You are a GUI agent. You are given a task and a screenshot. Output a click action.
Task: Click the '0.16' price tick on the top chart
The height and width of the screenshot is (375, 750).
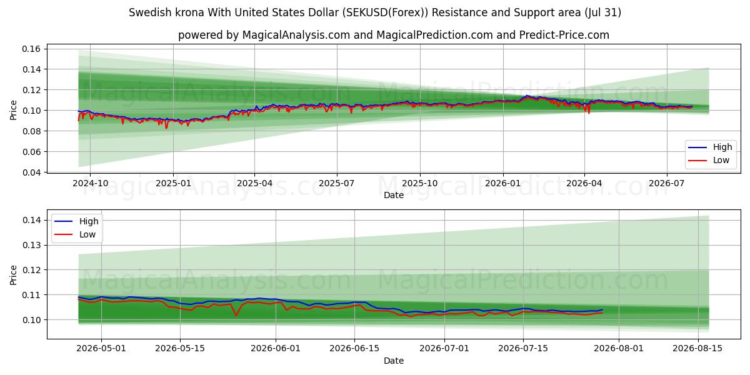click(32, 49)
